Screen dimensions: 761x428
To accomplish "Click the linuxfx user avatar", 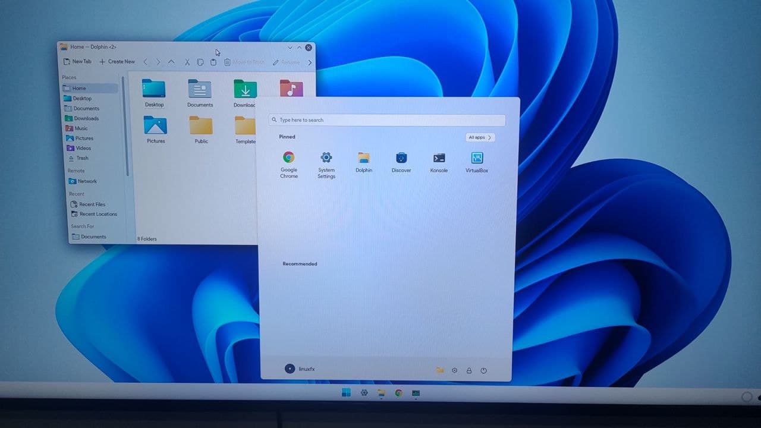I will pyautogui.click(x=290, y=369).
